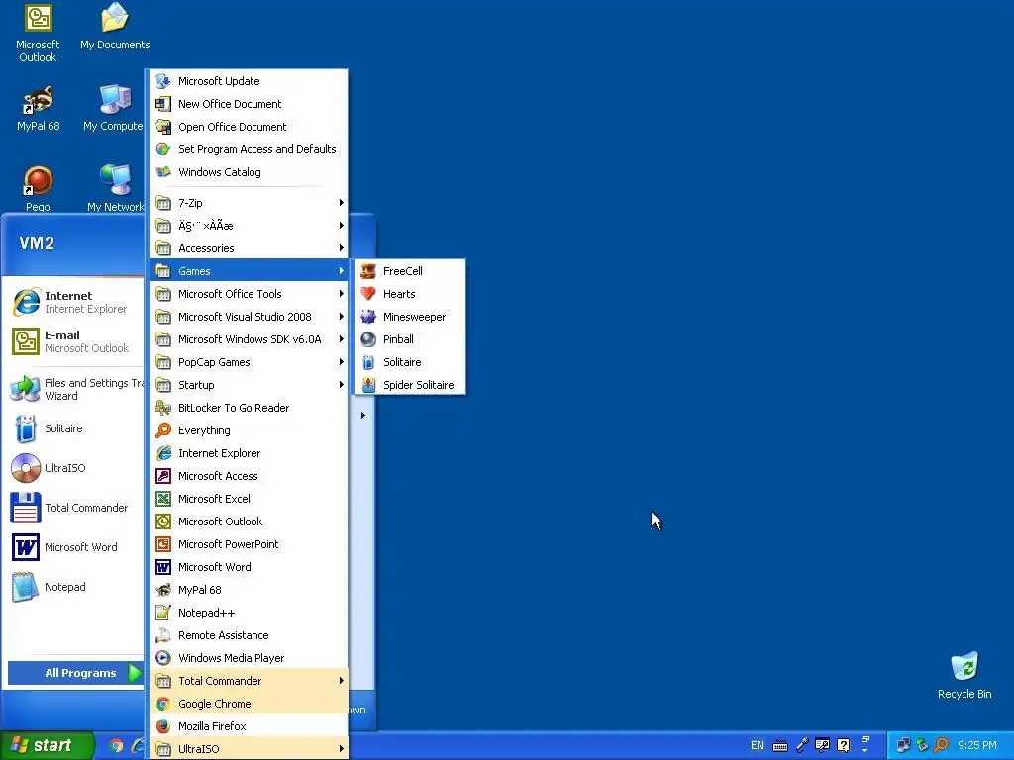This screenshot has height=760, width=1014.
Task: Click the Microsoft Excel icon
Action: (x=163, y=499)
